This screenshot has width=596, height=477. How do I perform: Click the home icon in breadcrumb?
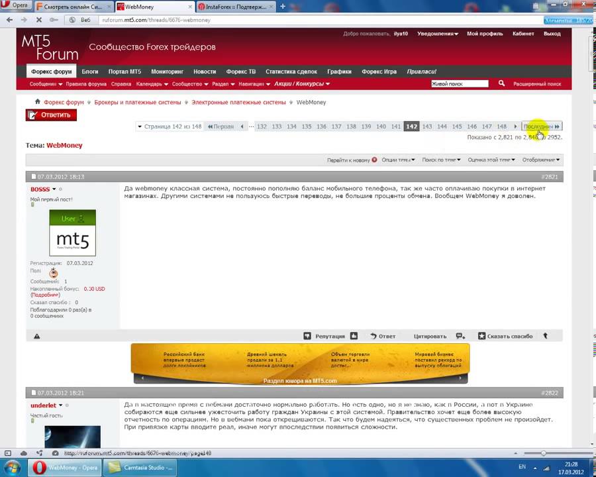37,101
